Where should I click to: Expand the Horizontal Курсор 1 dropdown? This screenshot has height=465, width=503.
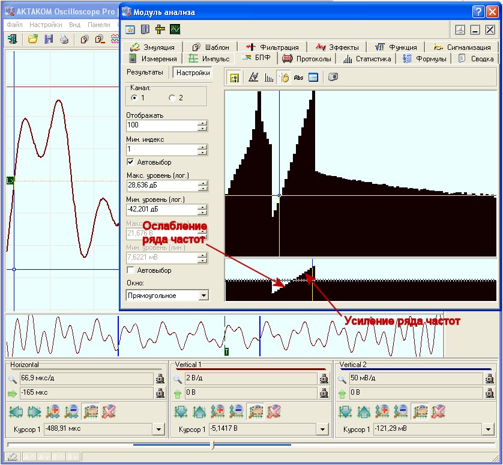tap(158, 430)
